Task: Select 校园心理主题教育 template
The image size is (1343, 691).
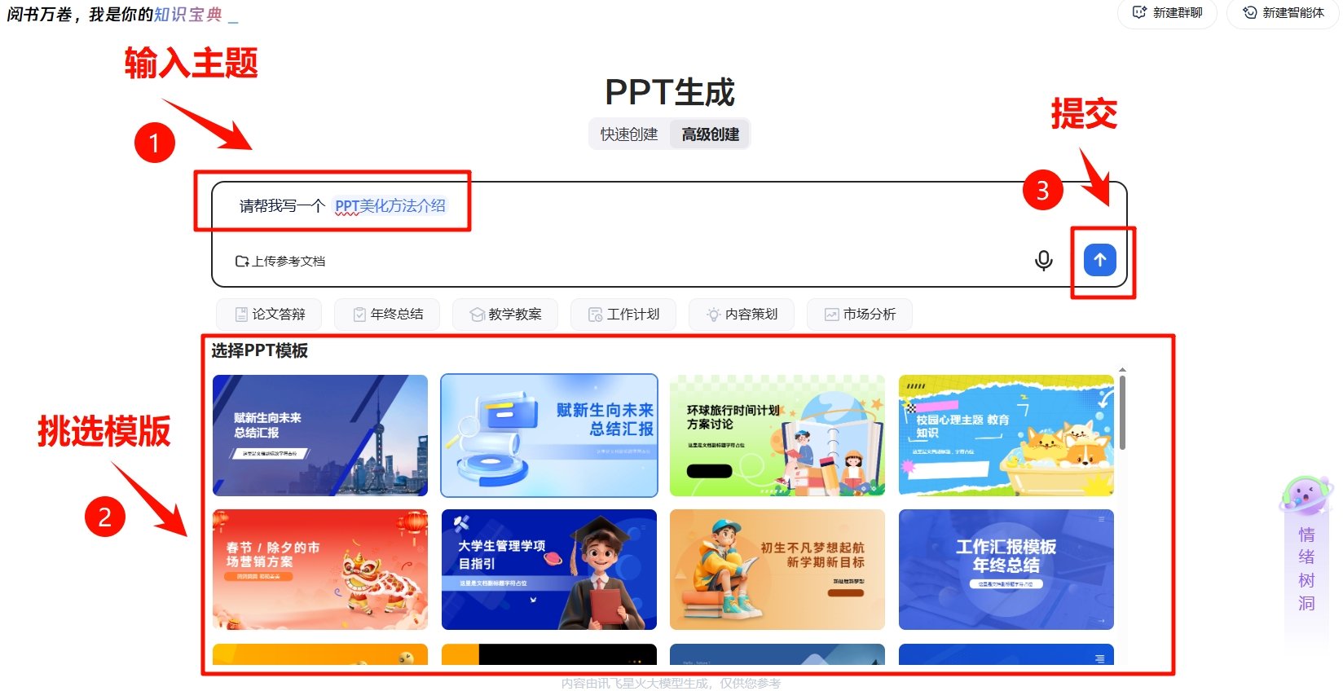Action: [1006, 435]
